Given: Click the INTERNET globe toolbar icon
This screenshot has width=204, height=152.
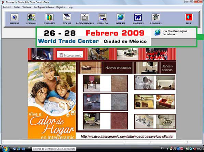Looking at the screenshot, I should pos(121,17).
